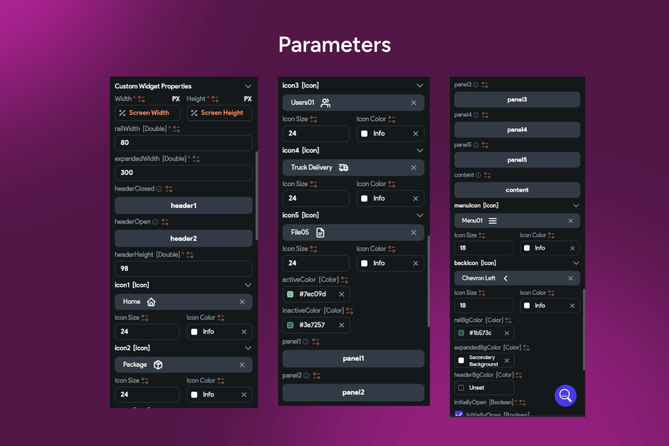Select Screen Width option for Width

click(x=148, y=113)
